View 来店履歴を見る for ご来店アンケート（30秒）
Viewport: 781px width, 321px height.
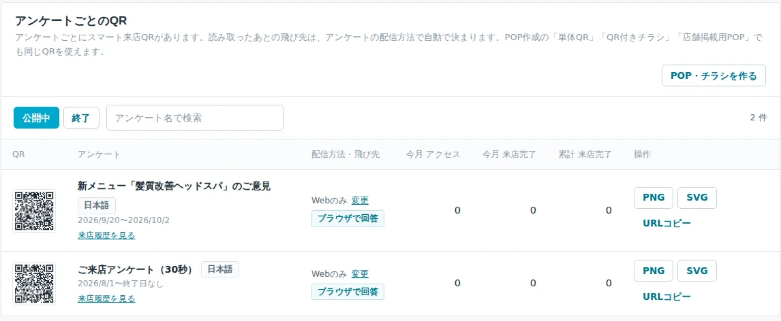[106, 299]
